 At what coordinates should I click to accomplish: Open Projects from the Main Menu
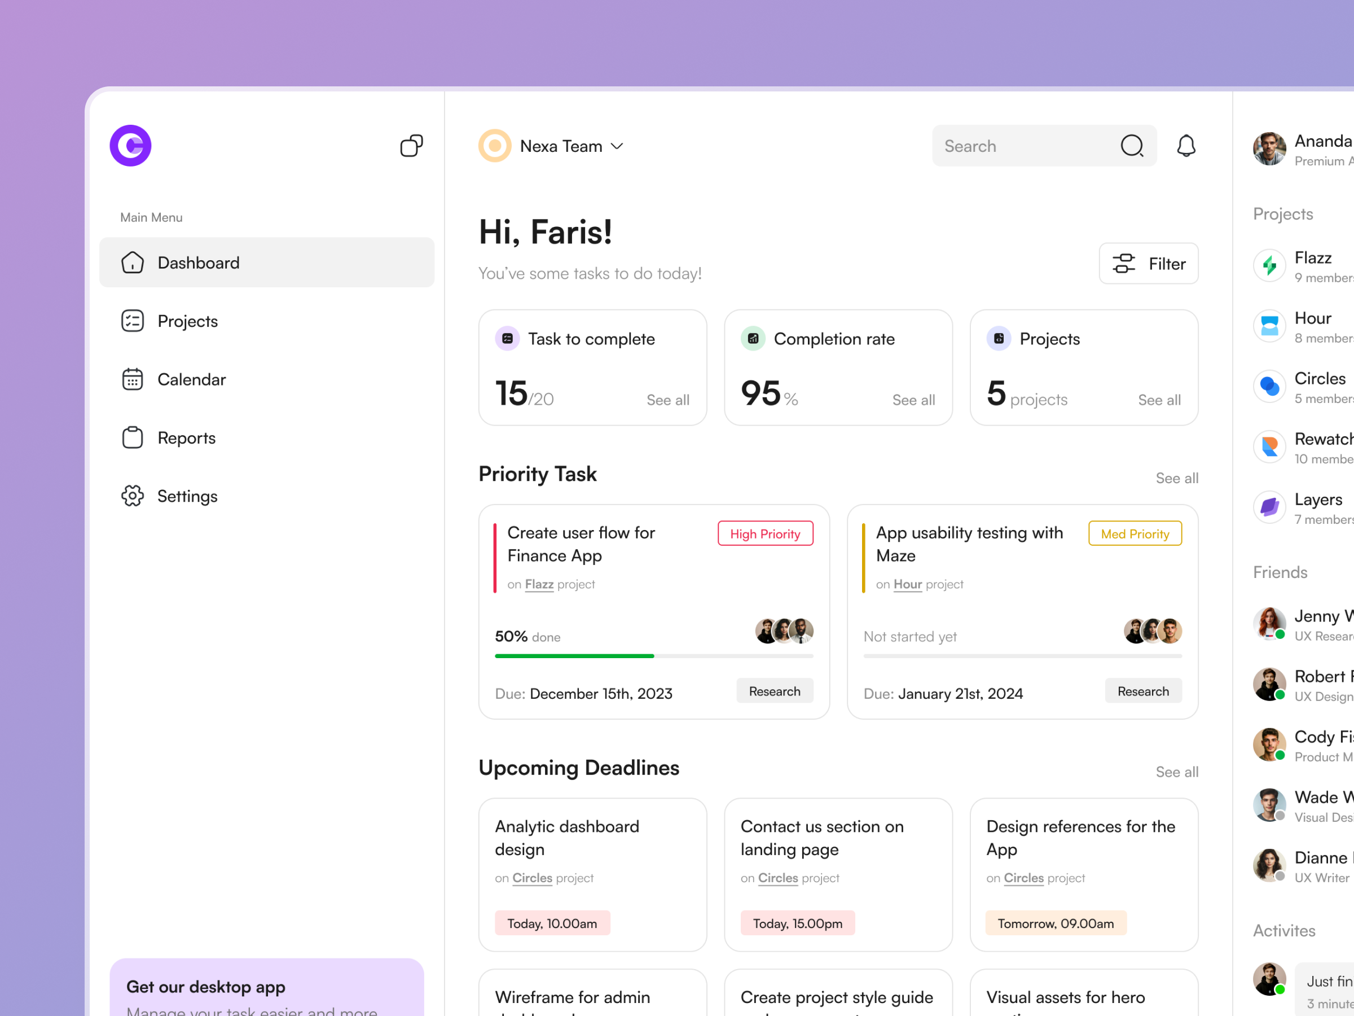click(x=187, y=320)
